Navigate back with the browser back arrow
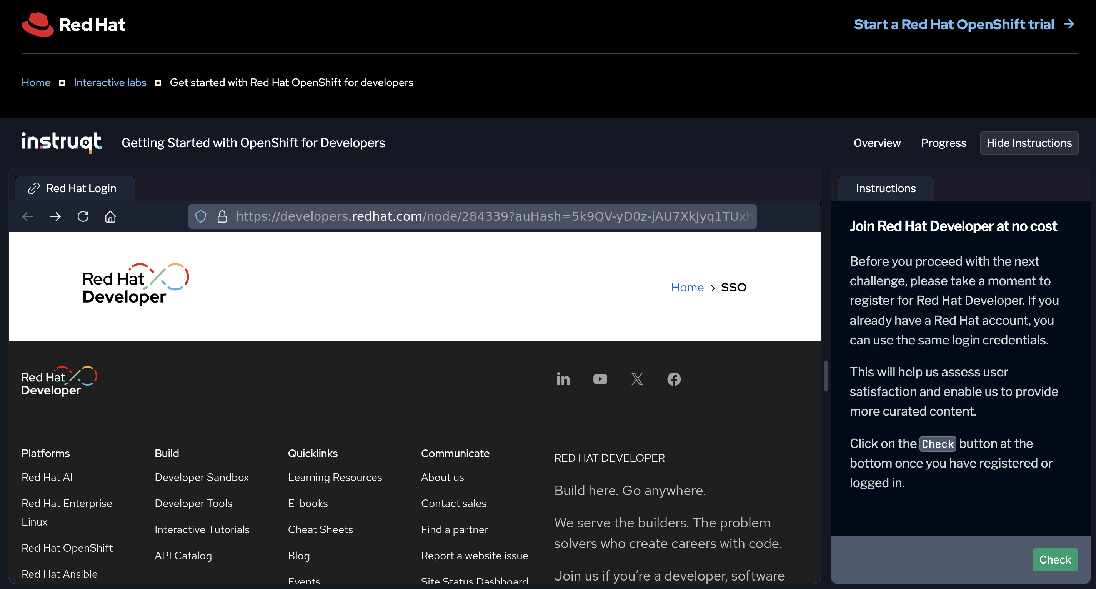This screenshot has width=1096, height=589. click(x=27, y=216)
